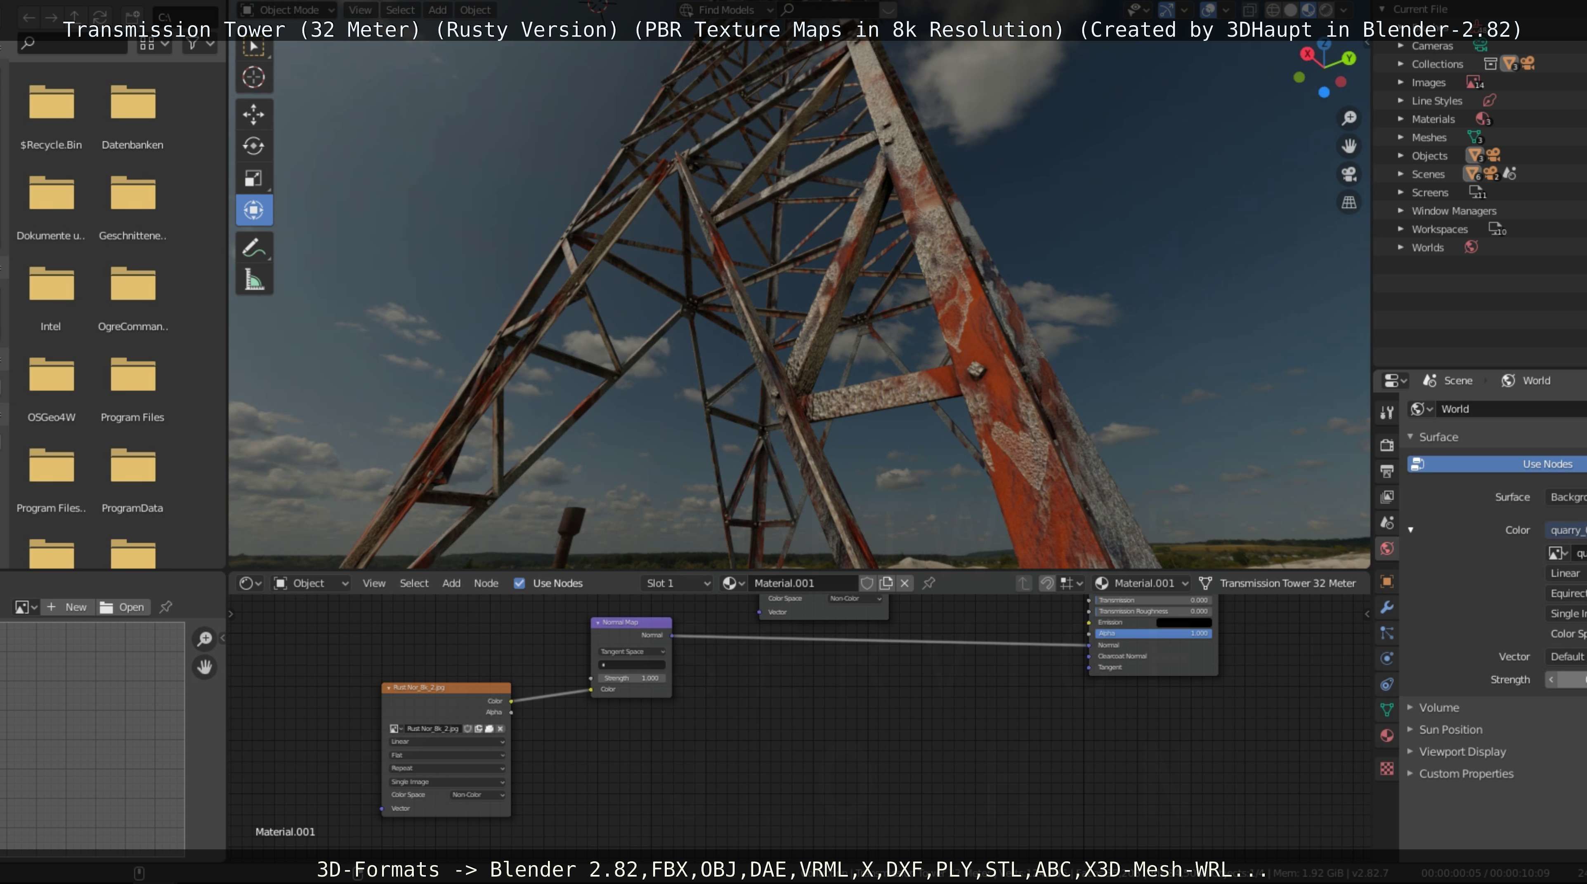Open Tangent Space dropdown on Normal Map node
The width and height of the screenshot is (1587, 884).
631,651
